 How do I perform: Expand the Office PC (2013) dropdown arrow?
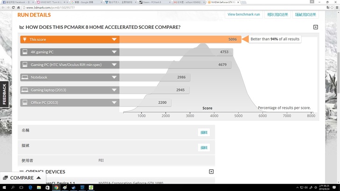coord(114,102)
